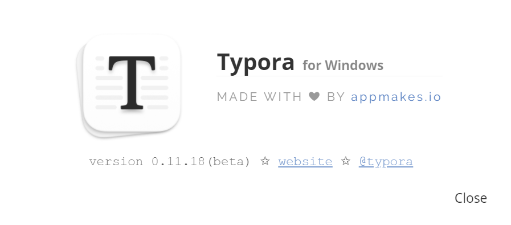511x225 pixels.
Task: Click the large T letter in logo
Action: coord(132,83)
